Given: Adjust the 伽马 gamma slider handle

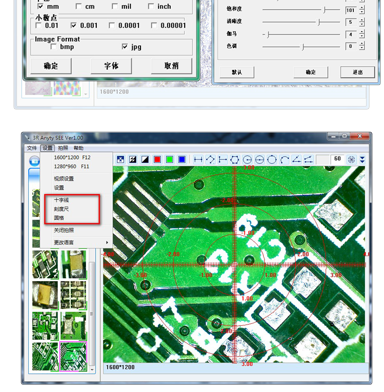Looking at the screenshot, I should 267,35.
